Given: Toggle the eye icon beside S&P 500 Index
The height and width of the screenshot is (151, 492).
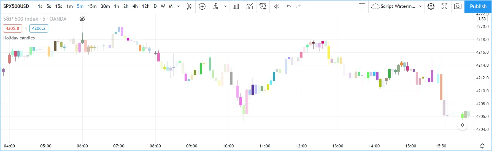Looking at the screenshot, I should (82, 19).
